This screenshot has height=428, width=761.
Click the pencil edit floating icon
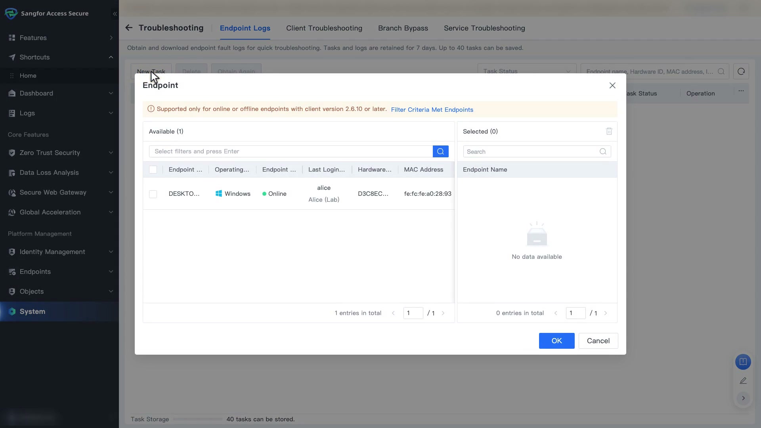click(x=743, y=380)
